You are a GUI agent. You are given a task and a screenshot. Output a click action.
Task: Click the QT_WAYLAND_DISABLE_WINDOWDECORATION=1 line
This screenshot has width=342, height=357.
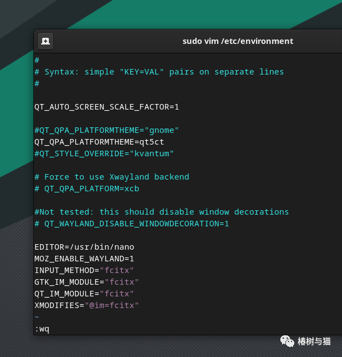(132, 224)
